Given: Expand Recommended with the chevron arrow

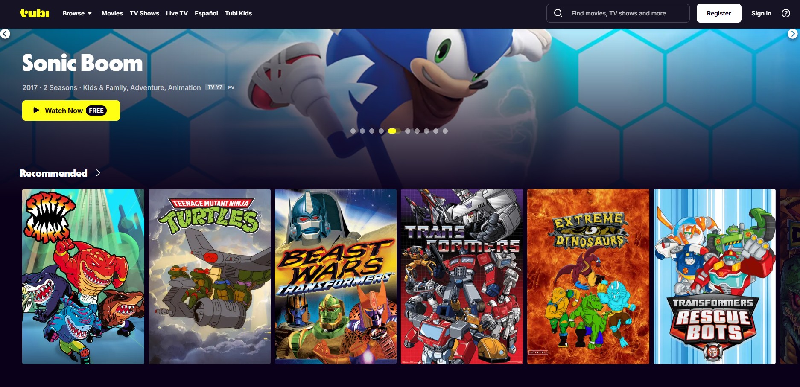Looking at the screenshot, I should pos(98,173).
